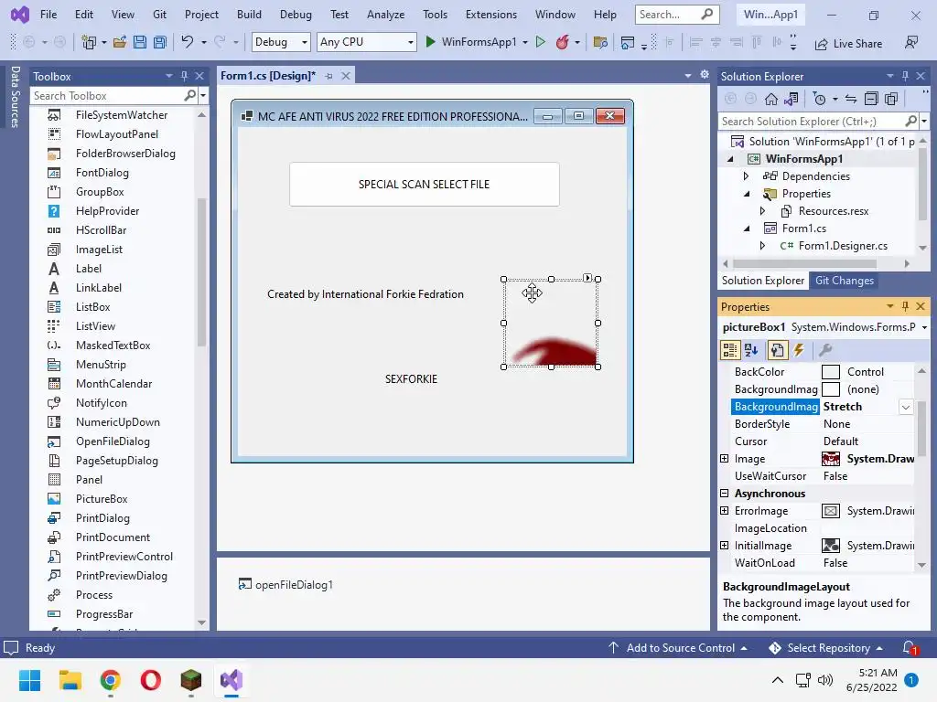Click the Find in Files folder icon
Image resolution: width=937 pixels, height=702 pixels.
(x=600, y=42)
